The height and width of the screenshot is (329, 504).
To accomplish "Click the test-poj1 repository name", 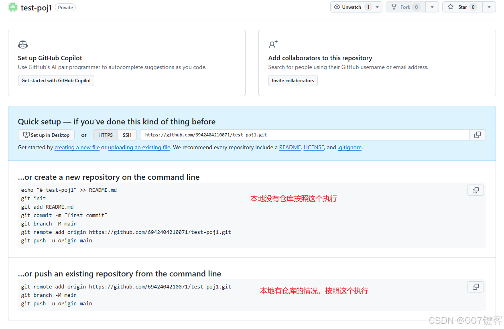I will coord(37,8).
